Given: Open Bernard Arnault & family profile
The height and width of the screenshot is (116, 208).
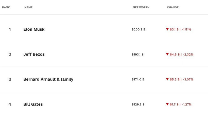Looking at the screenshot, I should [x=48, y=79].
